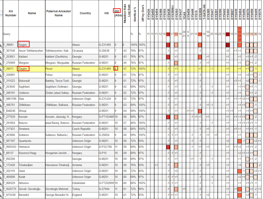263x199 pixels.
Task: Click the DYS426 marker column header
Action: (148, 16)
